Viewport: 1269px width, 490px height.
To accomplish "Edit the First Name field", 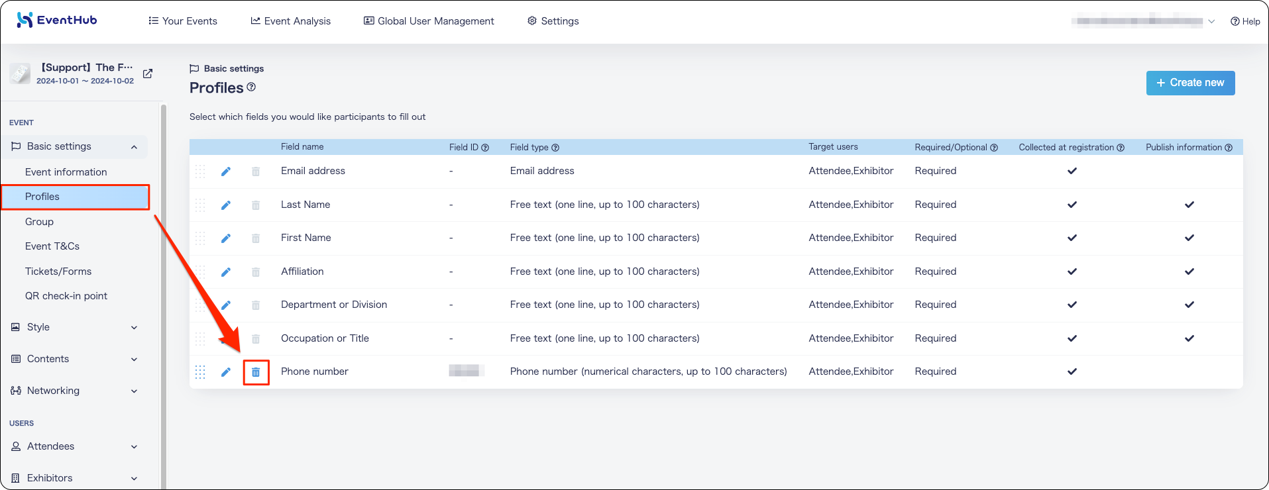I will tap(226, 238).
